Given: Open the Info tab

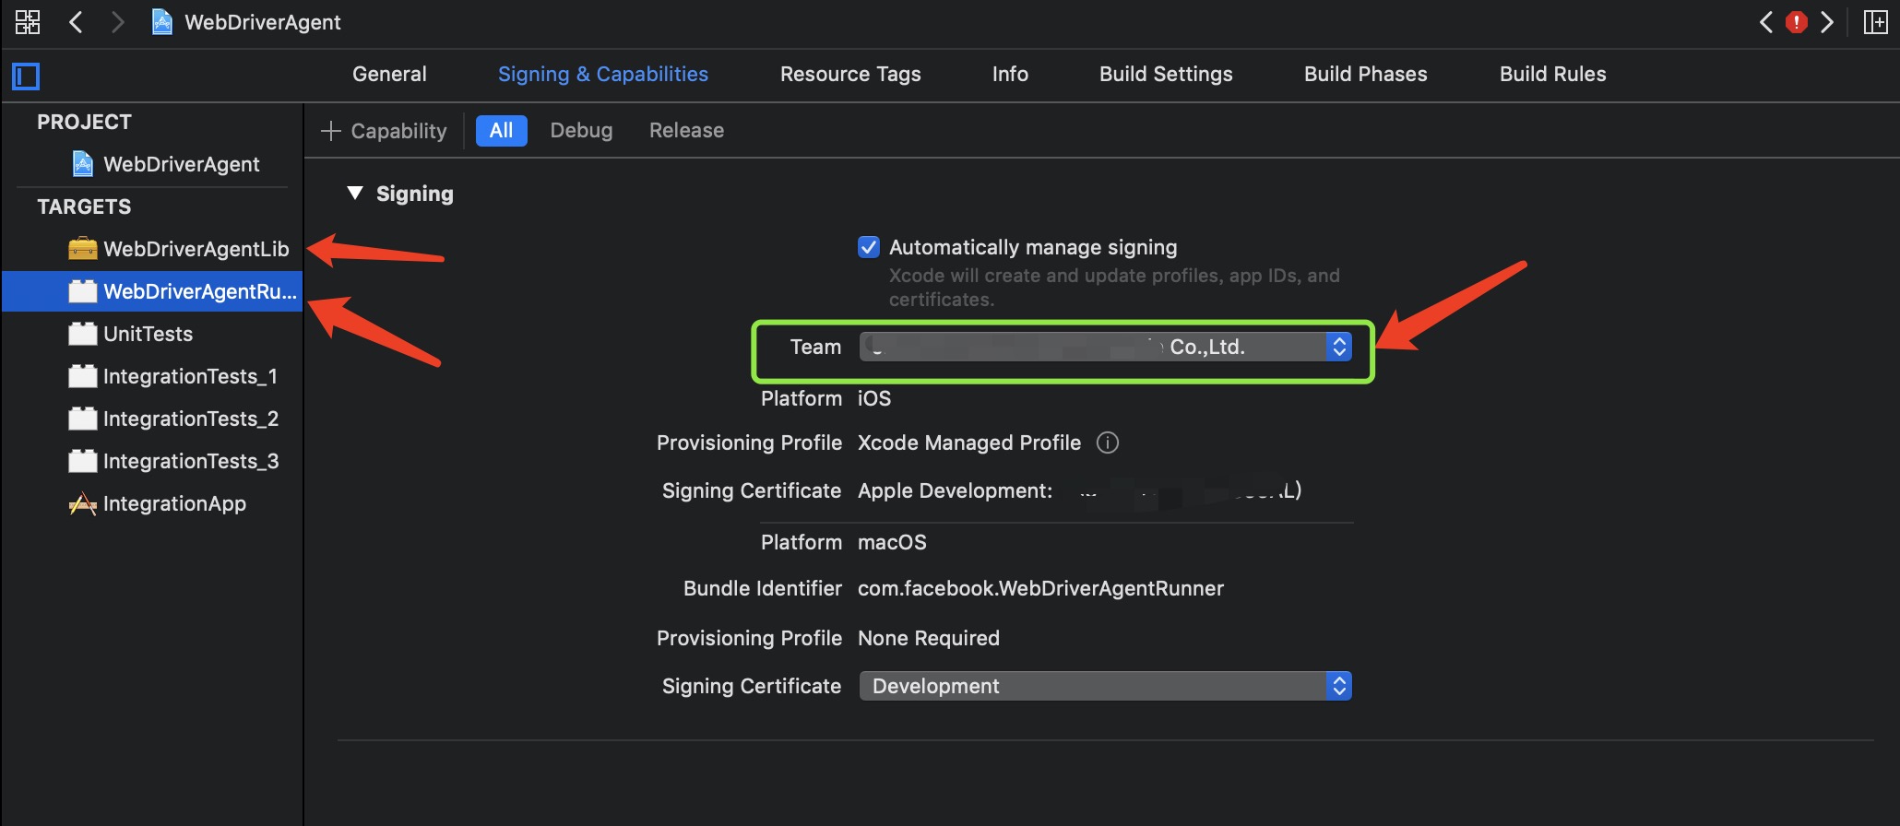Looking at the screenshot, I should pos(1010,74).
